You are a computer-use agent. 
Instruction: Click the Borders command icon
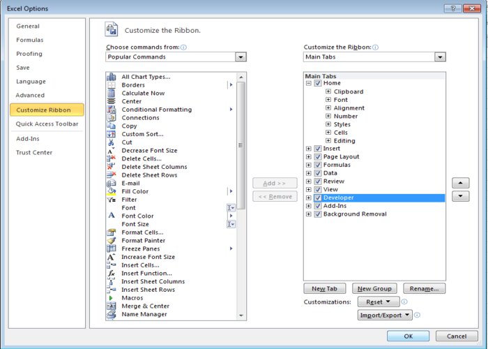[111, 84]
